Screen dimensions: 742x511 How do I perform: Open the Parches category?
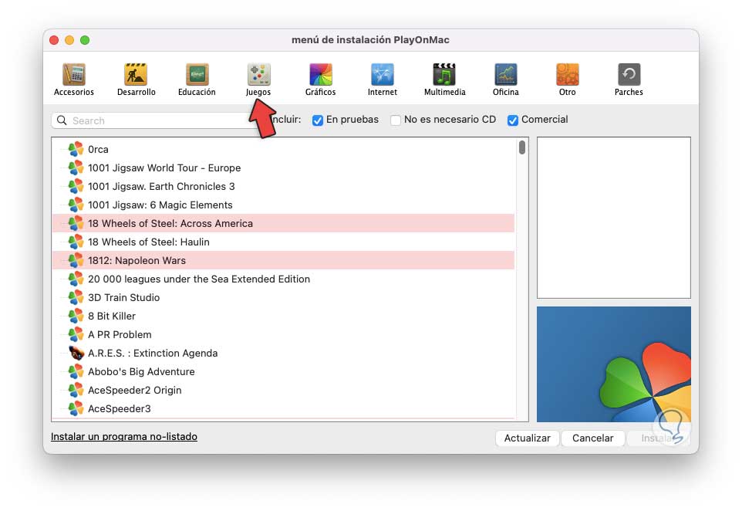tap(629, 80)
